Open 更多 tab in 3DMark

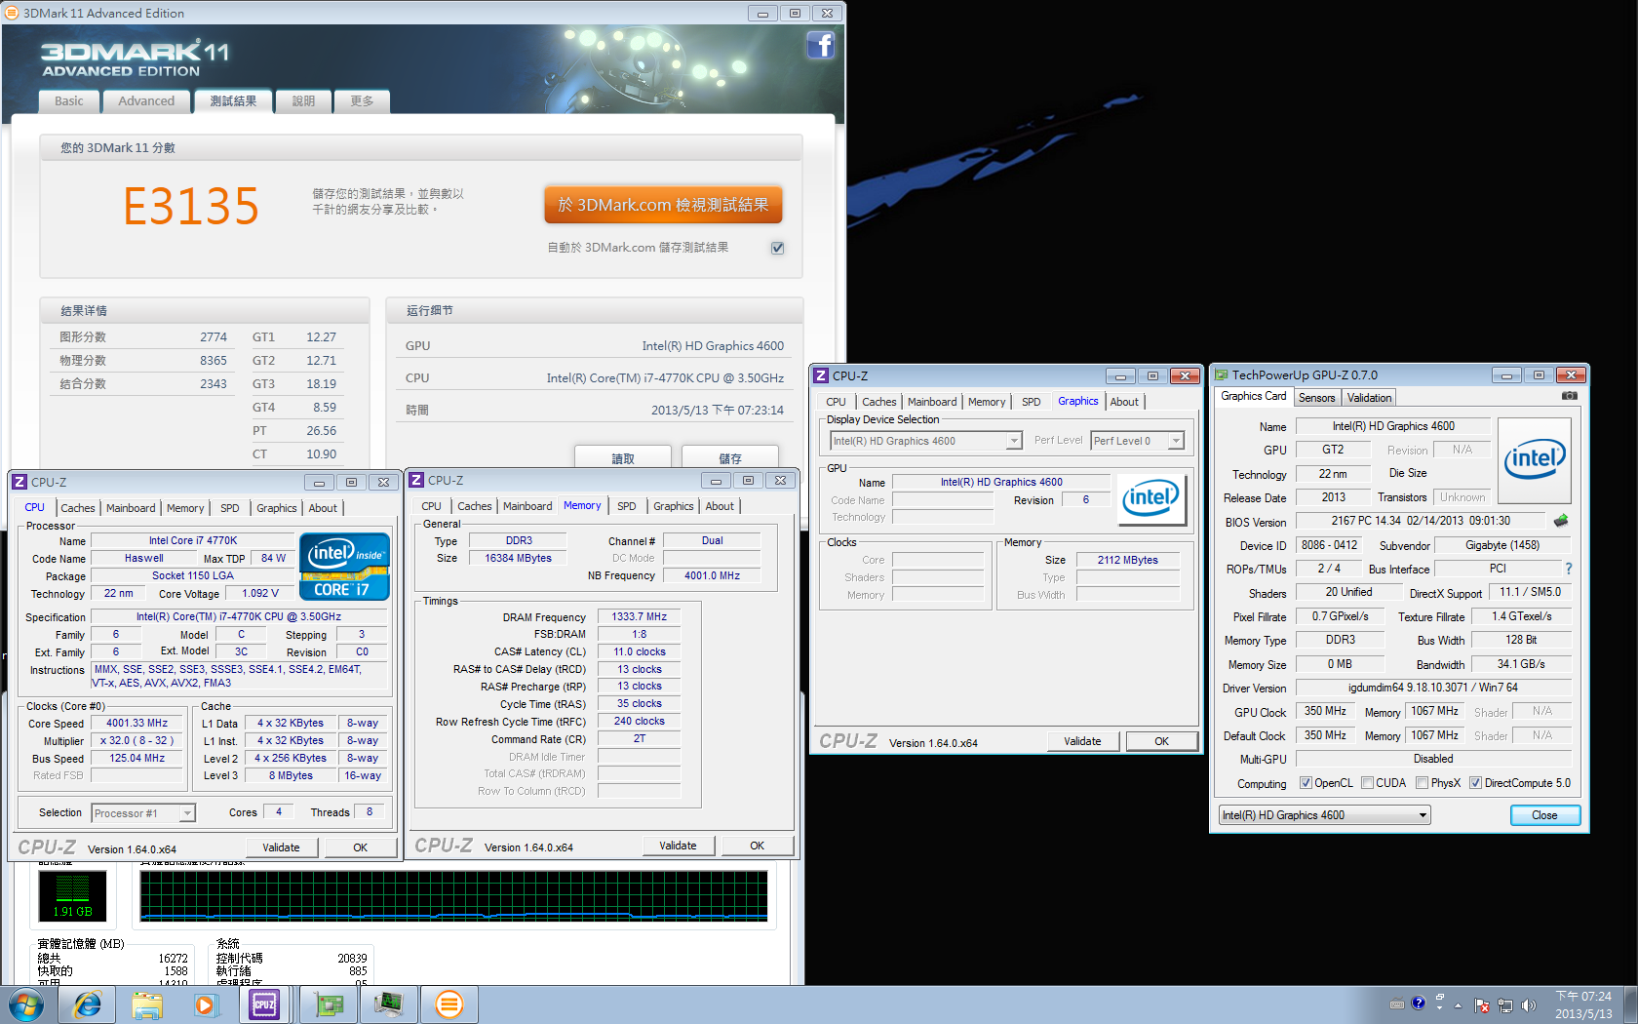[x=362, y=100]
